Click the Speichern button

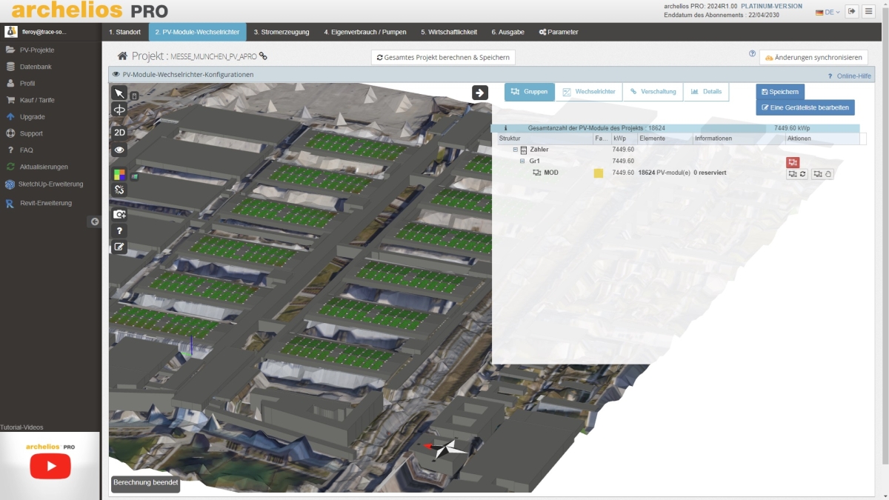[x=780, y=92]
